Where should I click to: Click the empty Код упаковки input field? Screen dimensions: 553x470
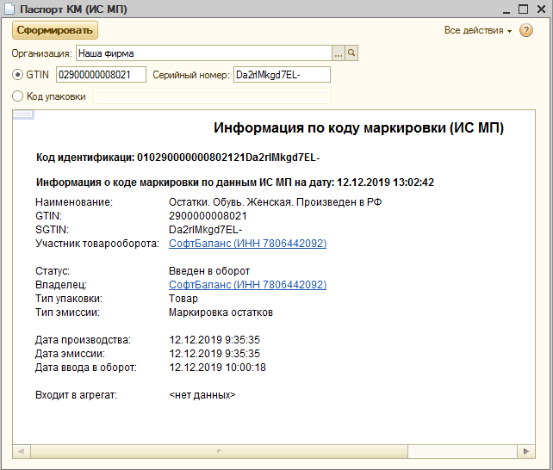point(211,96)
